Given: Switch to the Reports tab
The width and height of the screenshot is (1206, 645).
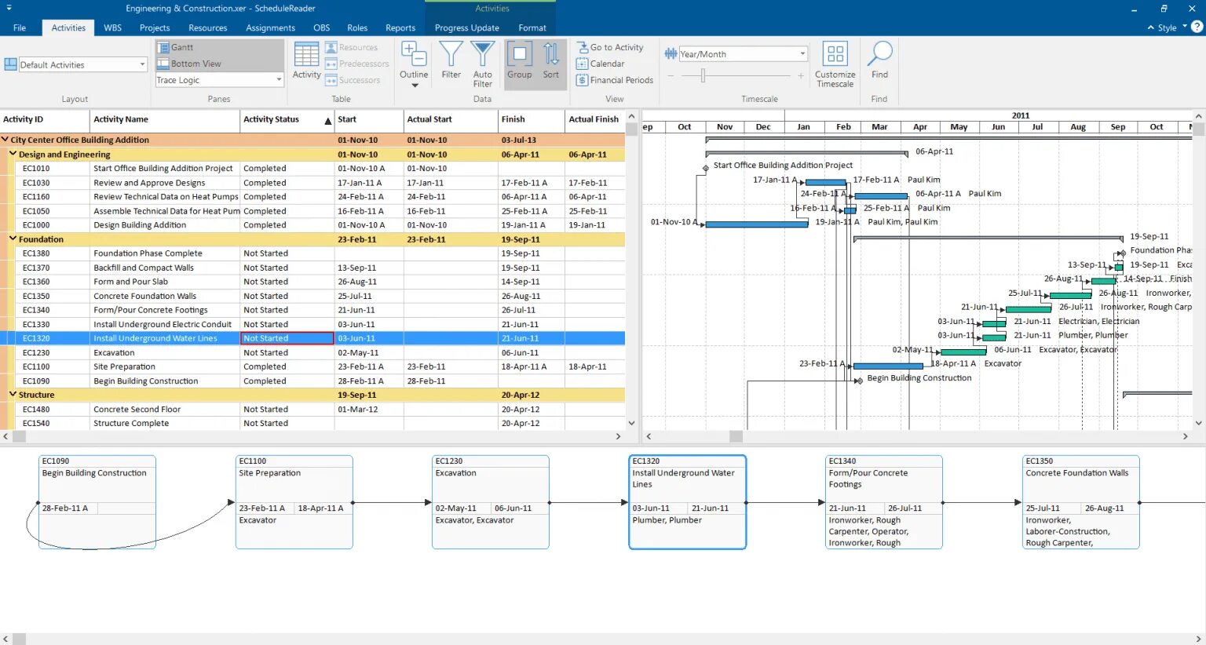Looking at the screenshot, I should (400, 27).
